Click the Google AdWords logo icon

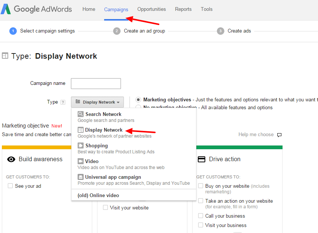[x=6, y=9]
